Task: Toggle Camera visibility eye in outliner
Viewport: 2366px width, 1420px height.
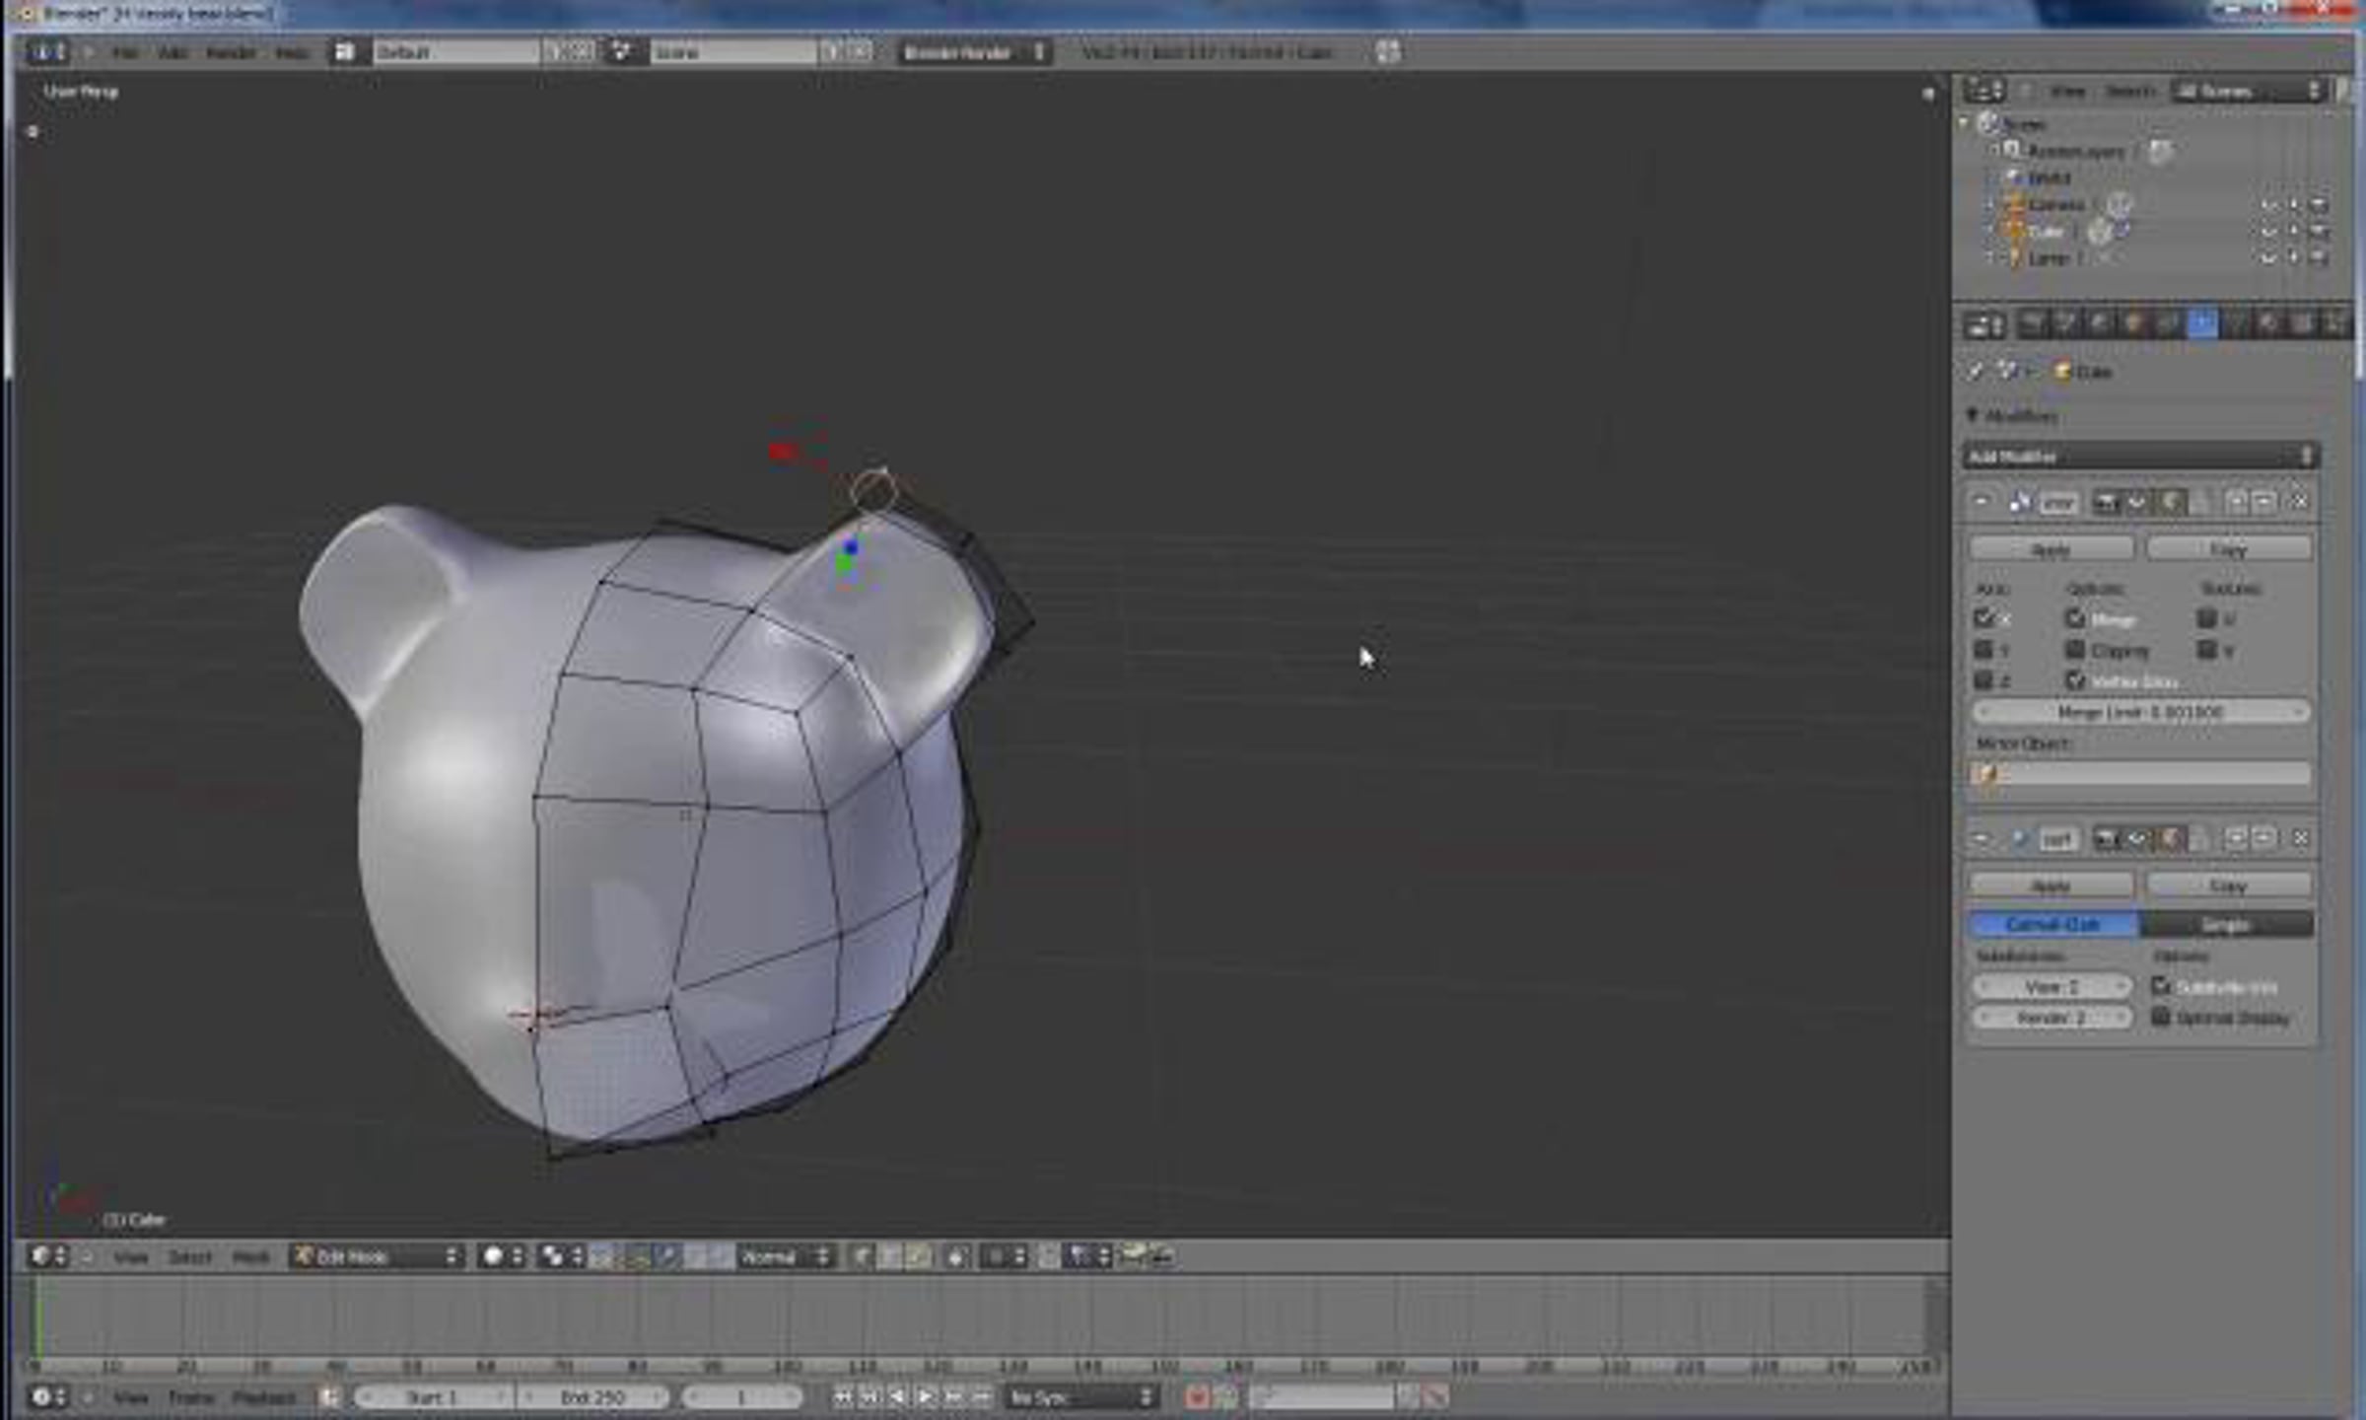Action: point(2268,205)
